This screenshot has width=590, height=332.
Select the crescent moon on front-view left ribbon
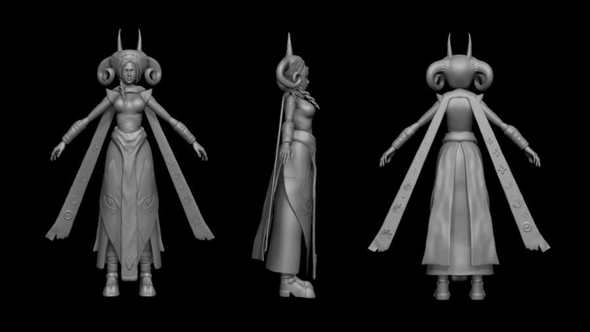click(x=75, y=200)
